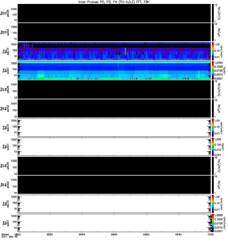This screenshot has width=228, height=243.
Task: Select the black the fff 64 edc34 panel
Action: pyautogui.click(x=114, y=166)
